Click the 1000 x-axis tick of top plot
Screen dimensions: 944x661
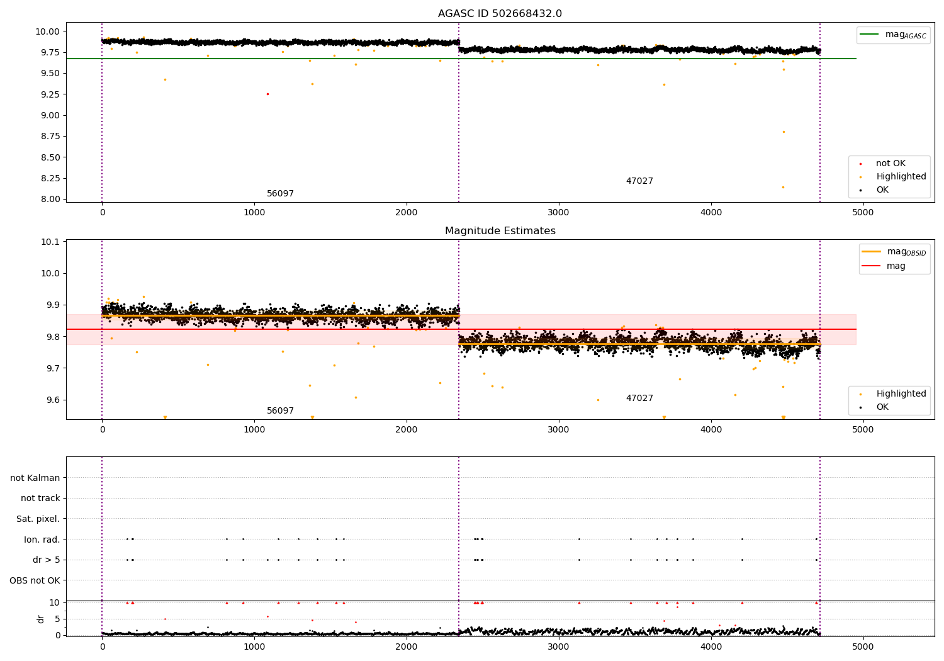[x=254, y=212]
